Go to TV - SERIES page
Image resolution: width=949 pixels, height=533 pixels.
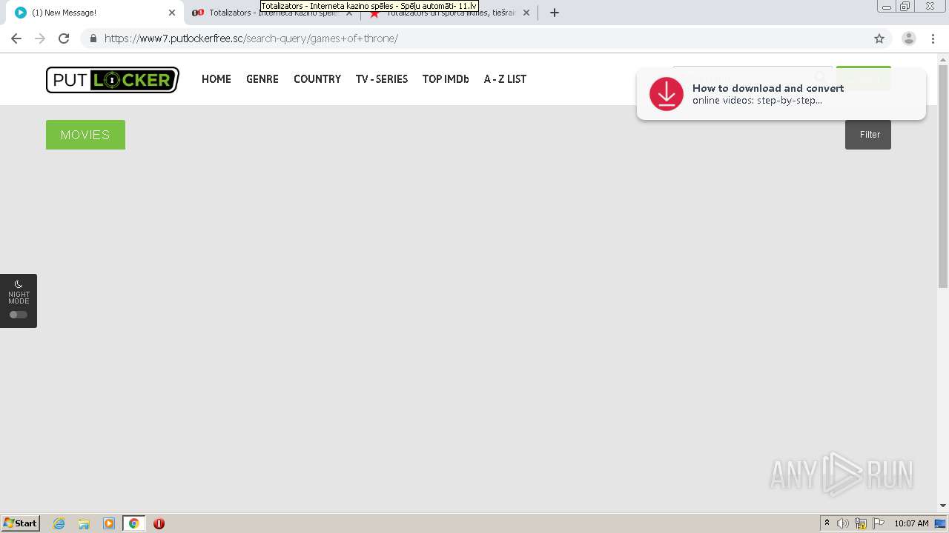[x=382, y=79]
